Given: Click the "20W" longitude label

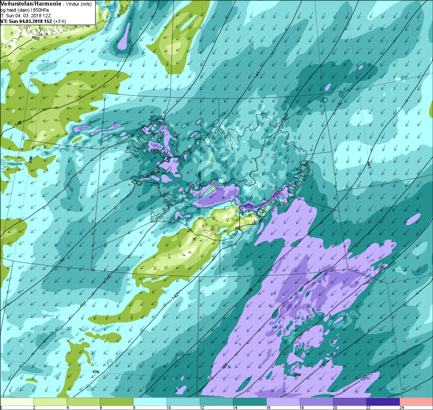Looking at the screenshot, I should 200,176.
